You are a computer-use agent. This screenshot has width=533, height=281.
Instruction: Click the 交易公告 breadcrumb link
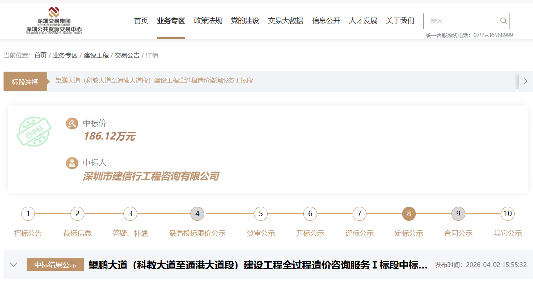[127, 55]
